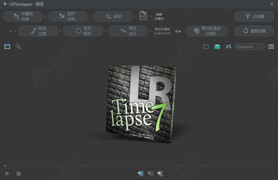278x180 pixels.
Task: Move the preview timeline slider handle
Action: click(x=5, y=166)
